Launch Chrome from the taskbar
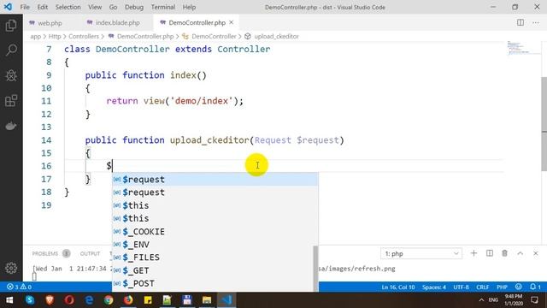 click(x=109, y=300)
